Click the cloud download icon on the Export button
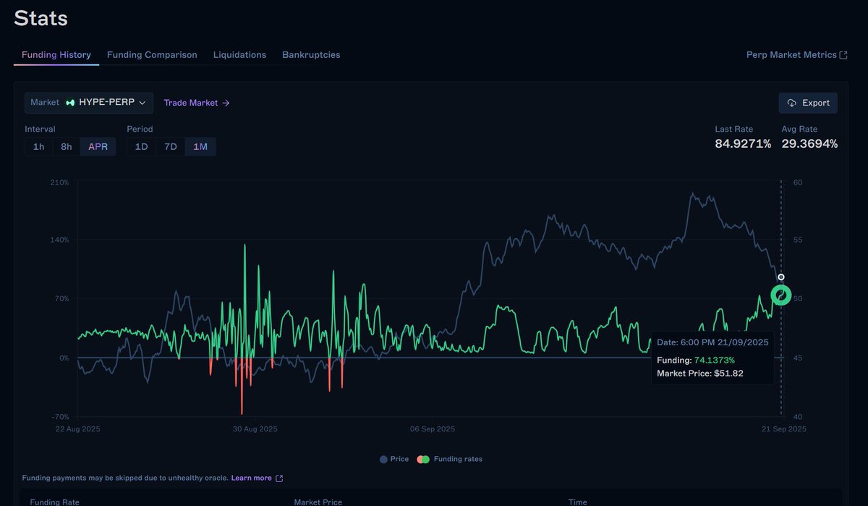868x506 pixels. pos(792,103)
